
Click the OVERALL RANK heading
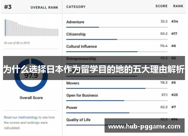tap(44, 8)
